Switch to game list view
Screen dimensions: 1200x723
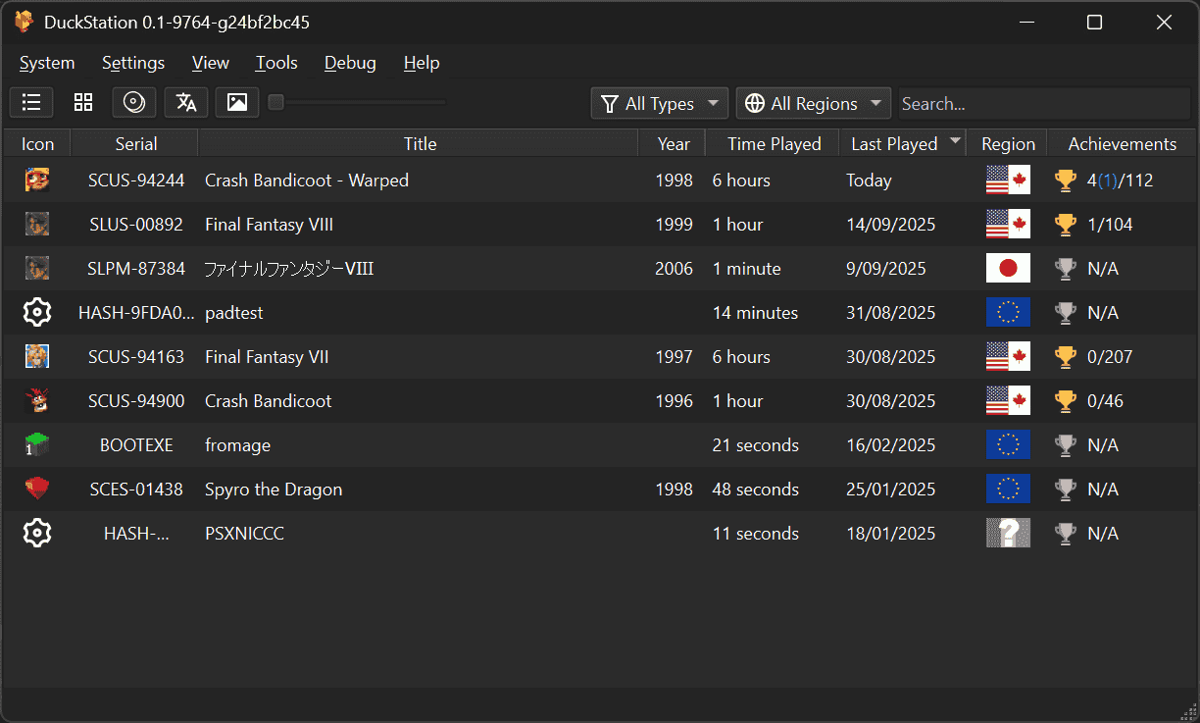pyautogui.click(x=31, y=102)
